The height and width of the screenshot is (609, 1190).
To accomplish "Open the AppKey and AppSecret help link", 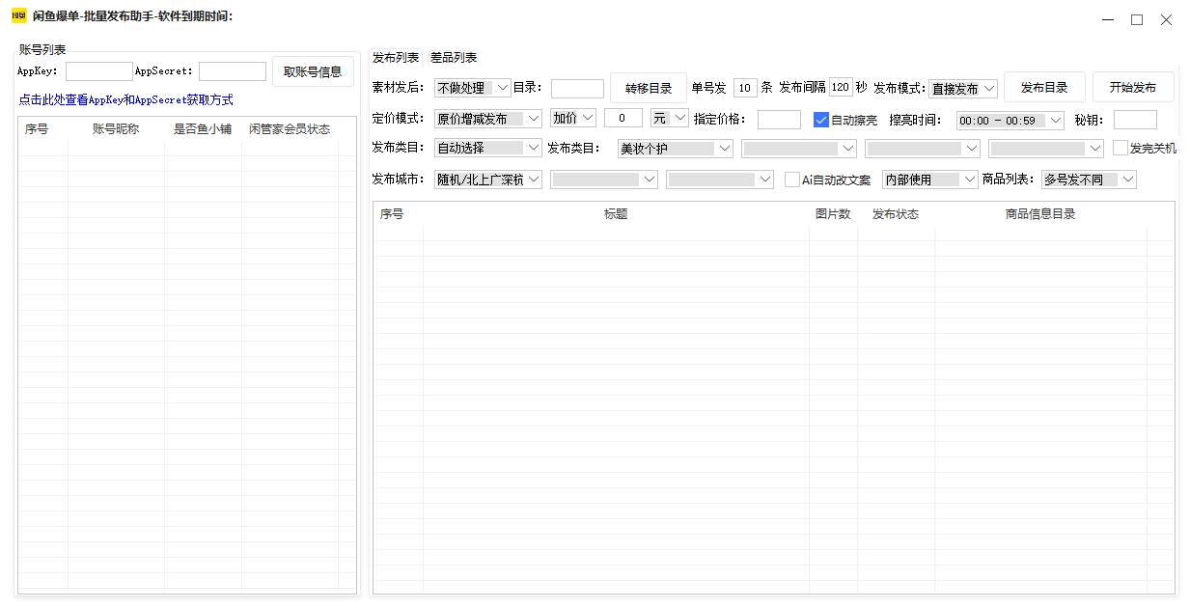I will (x=125, y=99).
